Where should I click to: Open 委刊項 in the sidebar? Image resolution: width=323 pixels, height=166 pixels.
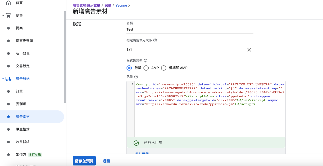[x=21, y=104]
